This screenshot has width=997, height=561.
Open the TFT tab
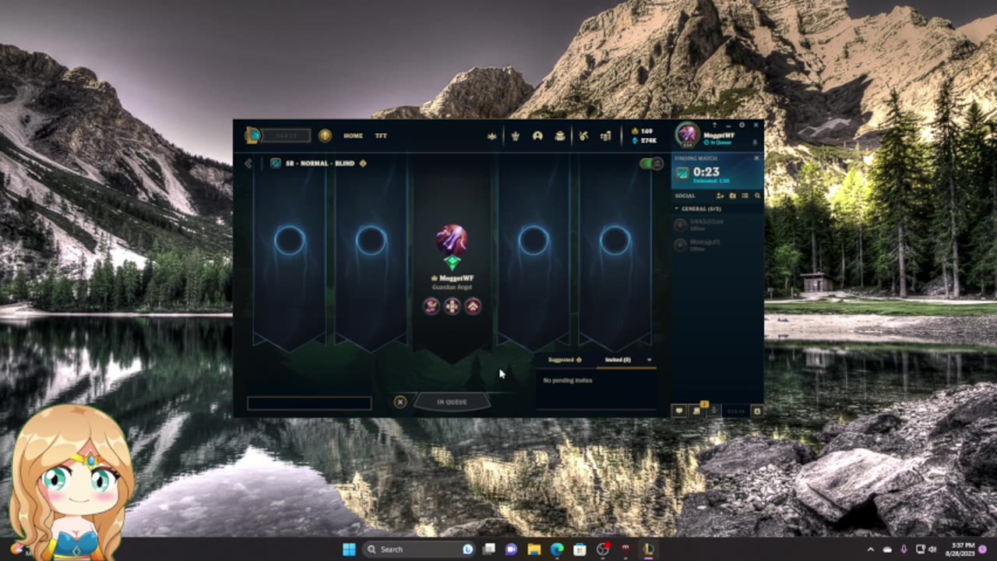[x=381, y=136]
